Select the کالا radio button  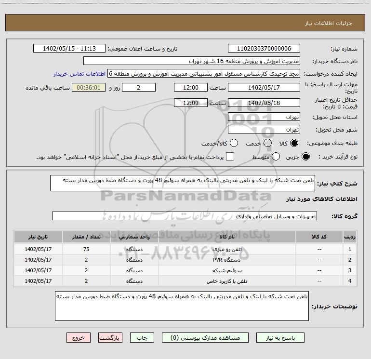coord(294,143)
